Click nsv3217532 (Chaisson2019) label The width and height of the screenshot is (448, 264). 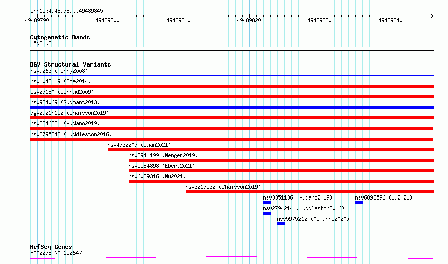223,187
